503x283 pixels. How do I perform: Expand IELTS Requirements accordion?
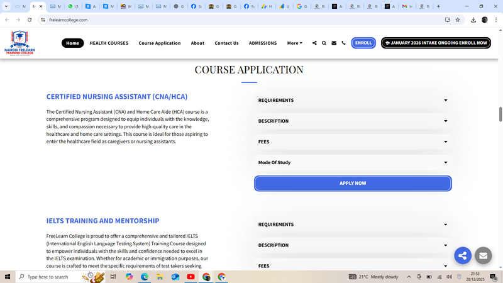point(352,225)
